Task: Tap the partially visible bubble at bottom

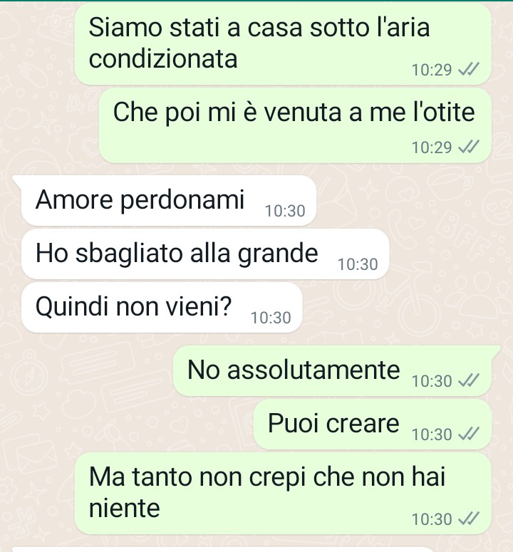Action: (x=222, y=549)
